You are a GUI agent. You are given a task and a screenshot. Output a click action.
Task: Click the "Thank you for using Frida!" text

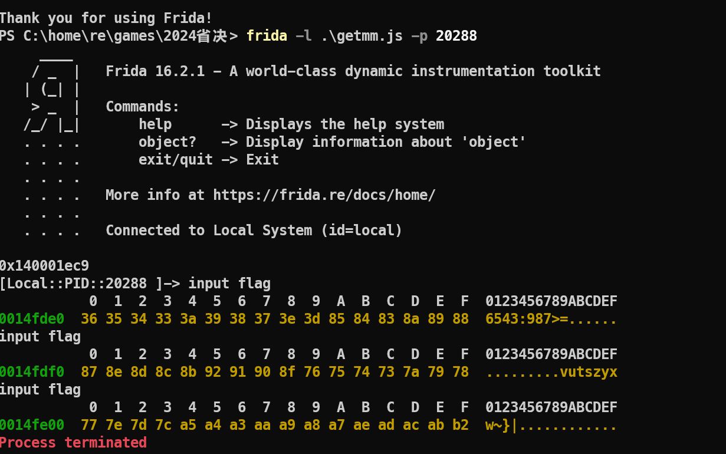[106, 18]
